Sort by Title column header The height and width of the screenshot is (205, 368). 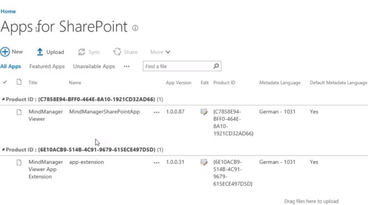[x=33, y=83]
